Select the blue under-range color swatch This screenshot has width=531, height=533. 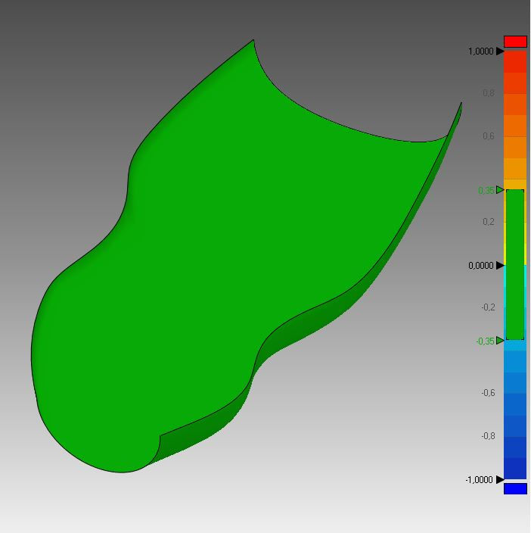515,488
